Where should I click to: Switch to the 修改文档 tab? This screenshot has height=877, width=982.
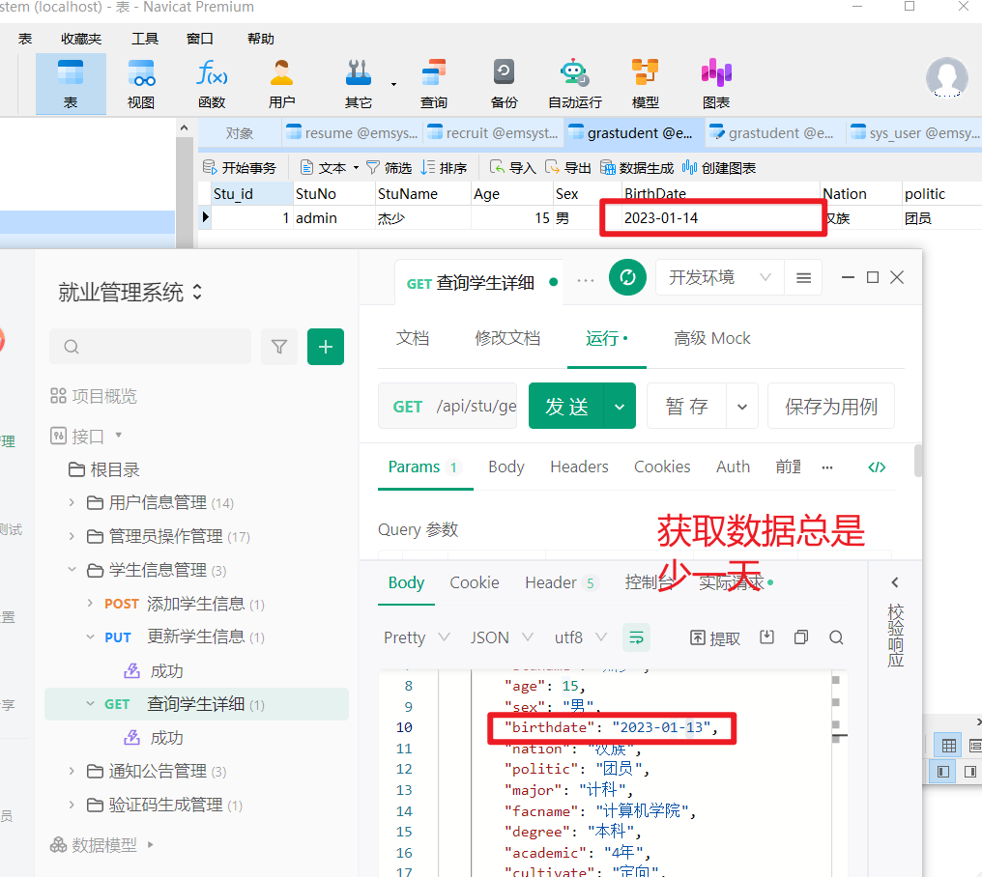tap(507, 338)
